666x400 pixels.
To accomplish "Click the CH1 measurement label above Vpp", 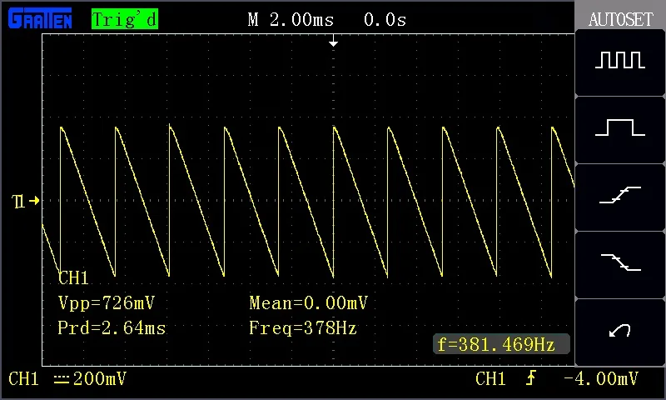I will click(73, 278).
